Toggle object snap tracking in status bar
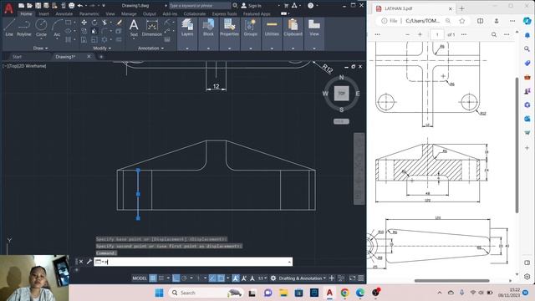 coord(212,278)
